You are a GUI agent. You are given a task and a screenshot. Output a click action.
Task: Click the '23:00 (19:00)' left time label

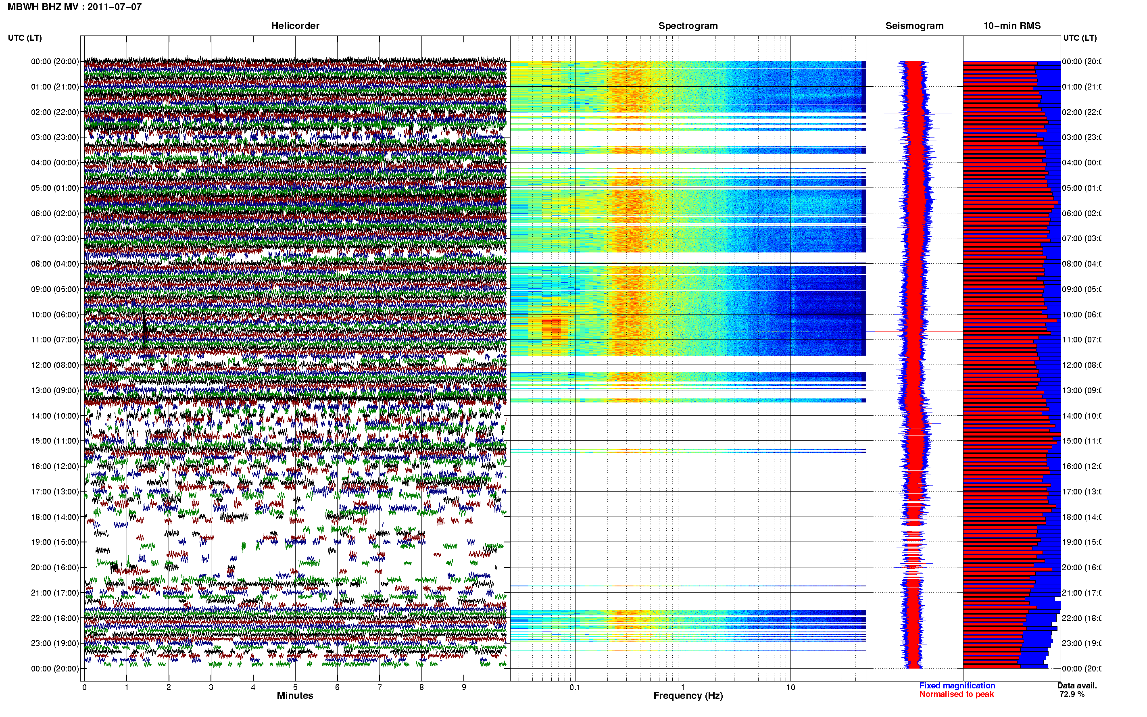[55, 644]
